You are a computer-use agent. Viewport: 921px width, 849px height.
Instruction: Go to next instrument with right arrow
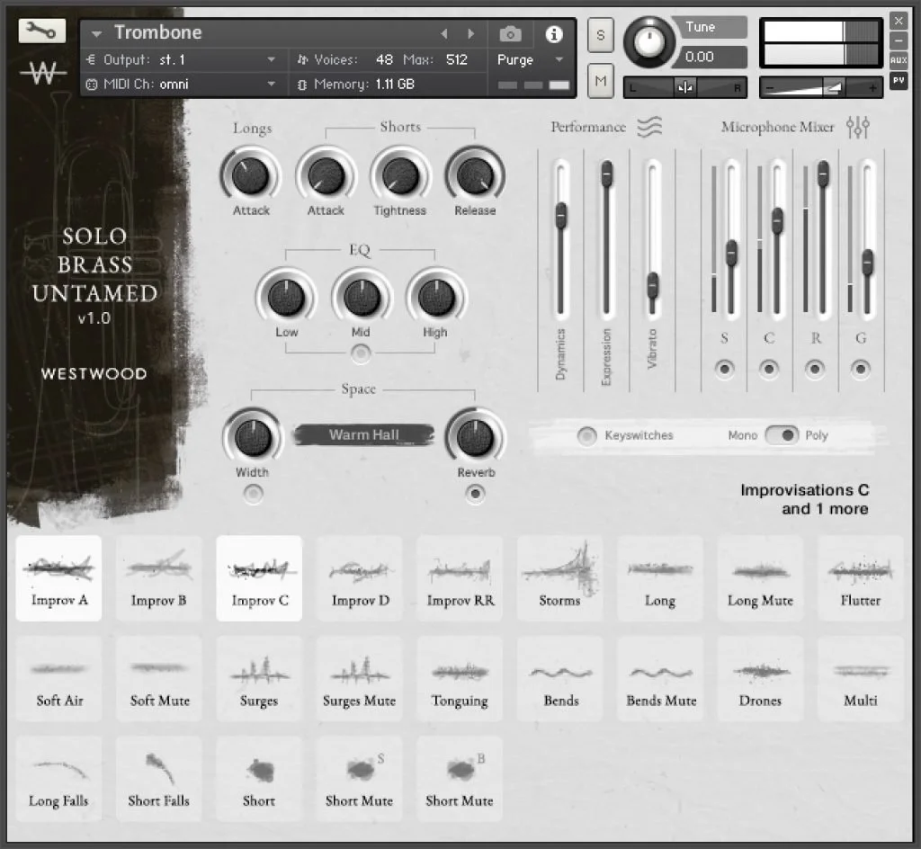click(x=470, y=34)
